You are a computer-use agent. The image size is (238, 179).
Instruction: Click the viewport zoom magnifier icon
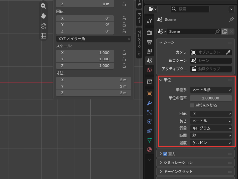[43, 6]
